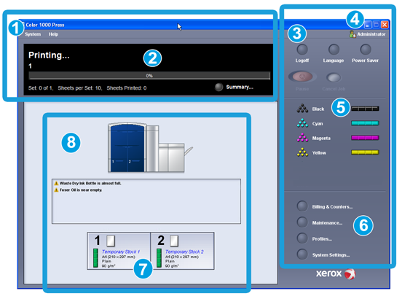Select Tray 2 Temporary Stock 2
402x296 pixels.
pyautogui.click(x=182, y=251)
